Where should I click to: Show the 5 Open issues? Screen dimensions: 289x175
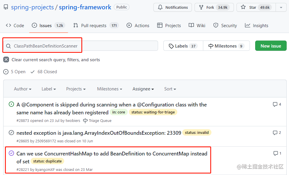tap(14, 71)
